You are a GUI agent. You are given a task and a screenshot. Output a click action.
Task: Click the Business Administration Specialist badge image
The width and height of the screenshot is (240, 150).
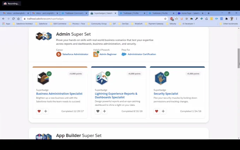tap(43, 78)
